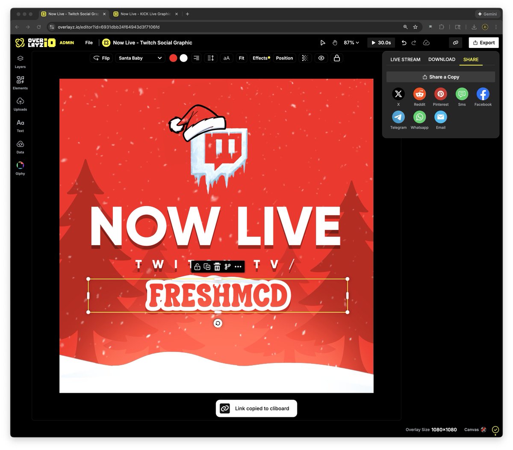Duplicate the selected text element
The width and height of the screenshot is (513, 450).
[x=207, y=267]
